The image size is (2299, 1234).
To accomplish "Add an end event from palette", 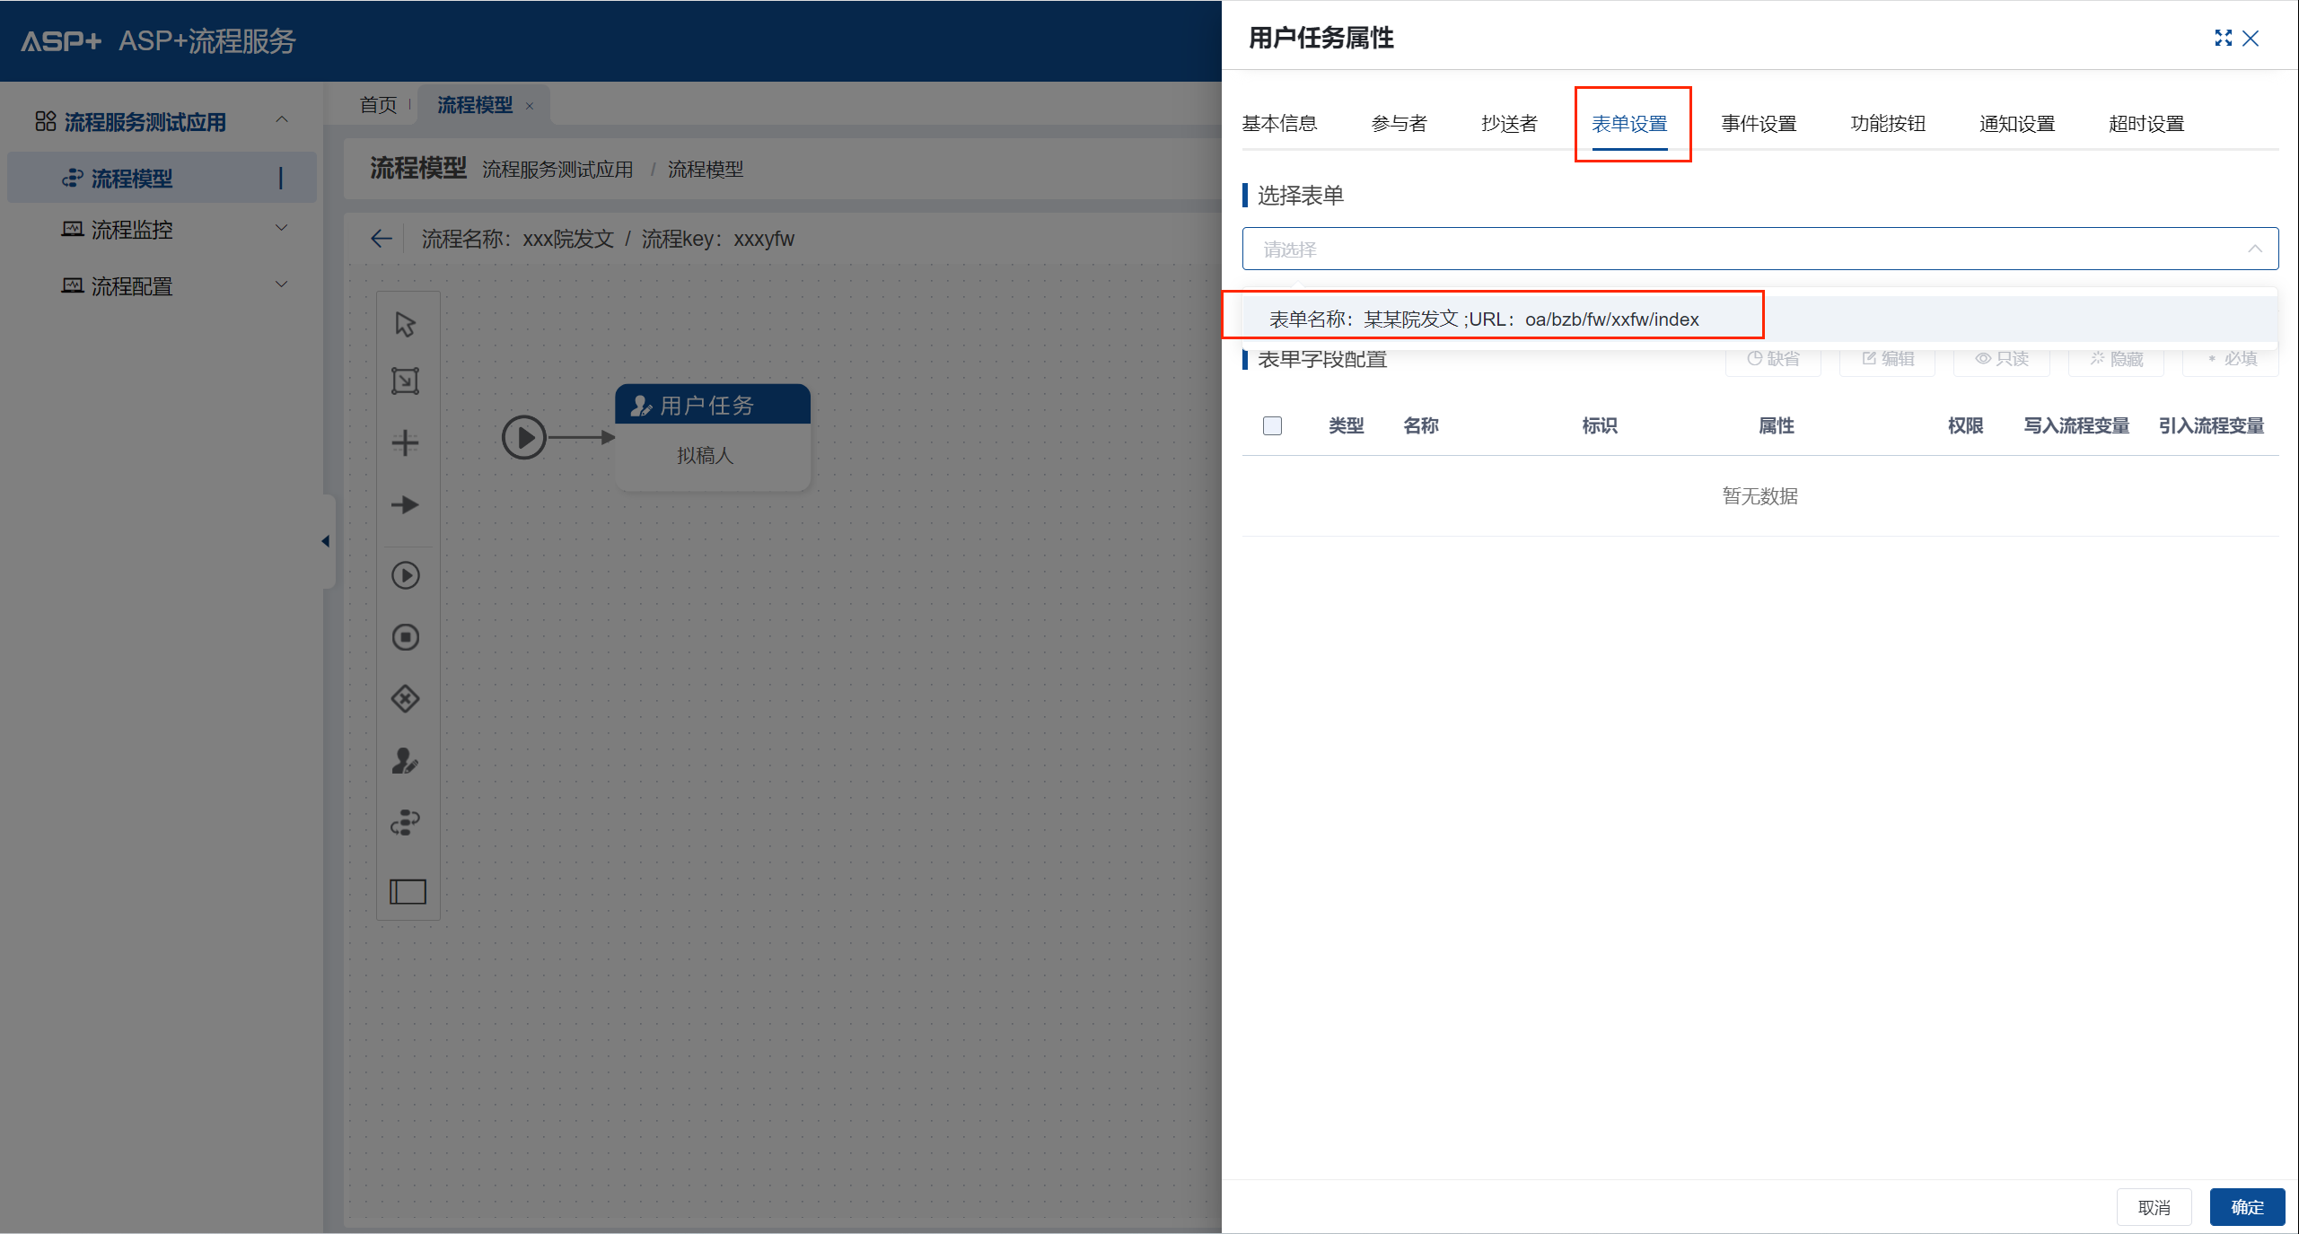I will click(406, 637).
